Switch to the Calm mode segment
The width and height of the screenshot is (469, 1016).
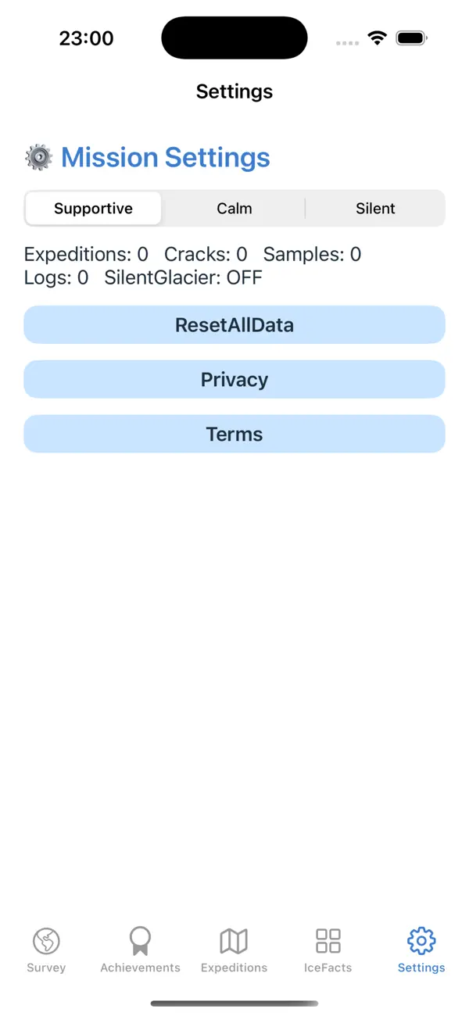pos(234,209)
